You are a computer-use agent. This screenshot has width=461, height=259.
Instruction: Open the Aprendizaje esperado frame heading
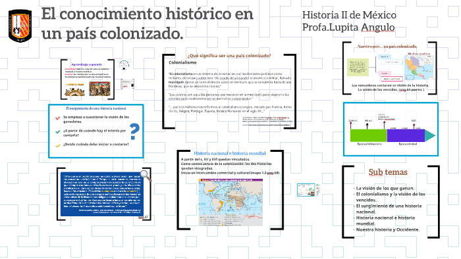point(87,64)
